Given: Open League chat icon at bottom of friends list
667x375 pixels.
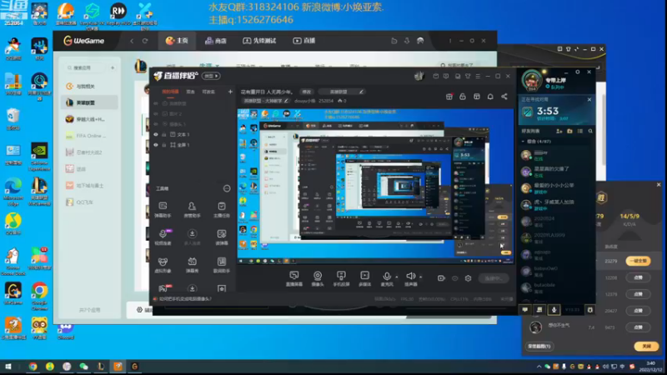Looking at the screenshot, I should pos(525,310).
